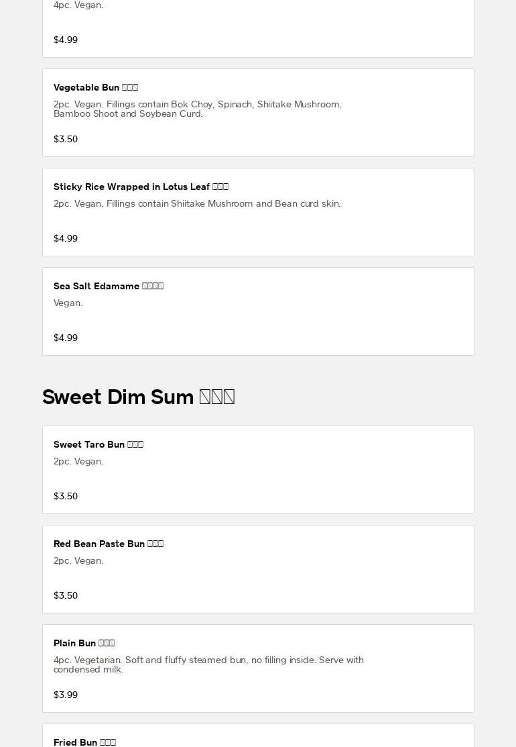Click the Sticky Rice $4.99 price
516x747 pixels.
point(66,238)
